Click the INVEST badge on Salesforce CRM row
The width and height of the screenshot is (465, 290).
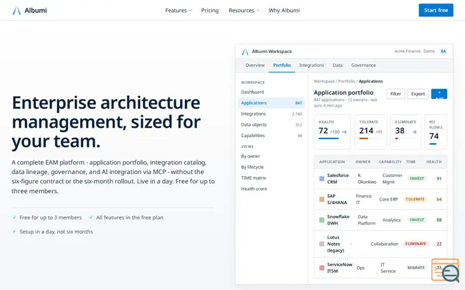click(x=417, y=179)
